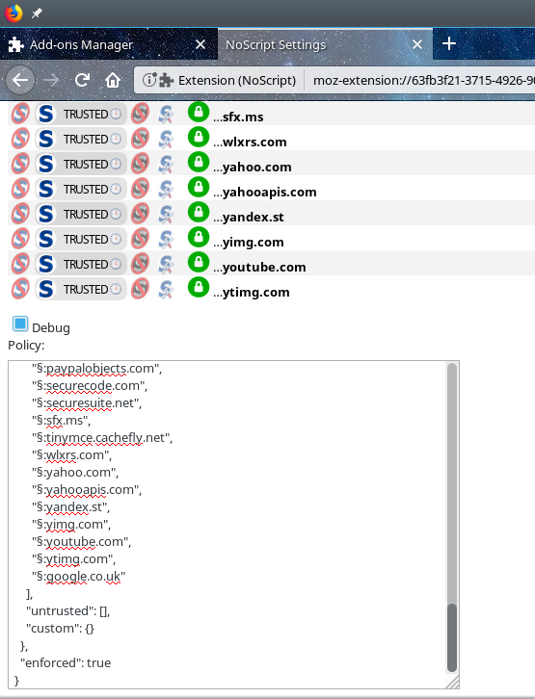This screenshot has height=699, width=535.
Task: Set yimg.com to Default preset
Action: [x=20, y=239]
